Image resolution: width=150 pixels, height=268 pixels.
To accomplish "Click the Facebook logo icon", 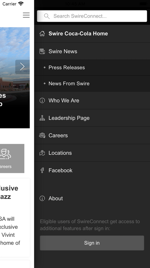I will [42, 170].
